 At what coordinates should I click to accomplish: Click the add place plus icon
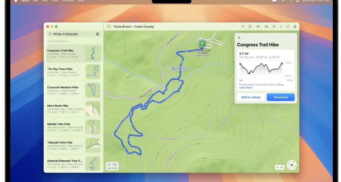click(x=281, y=26)
